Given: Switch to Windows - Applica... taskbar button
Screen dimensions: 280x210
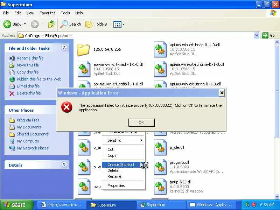Looking at the screenshot, I should 211,205.
